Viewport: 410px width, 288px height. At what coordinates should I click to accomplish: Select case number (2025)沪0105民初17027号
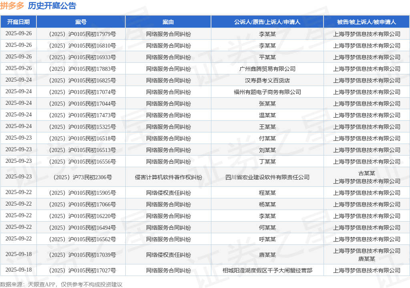click(82, 270)
